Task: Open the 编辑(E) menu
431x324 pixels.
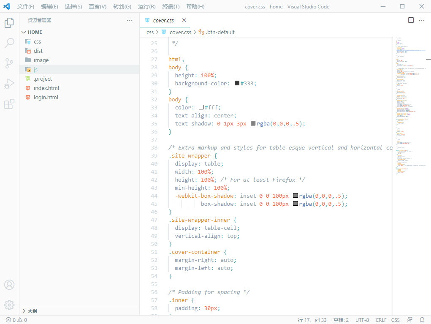Action: 49,7
